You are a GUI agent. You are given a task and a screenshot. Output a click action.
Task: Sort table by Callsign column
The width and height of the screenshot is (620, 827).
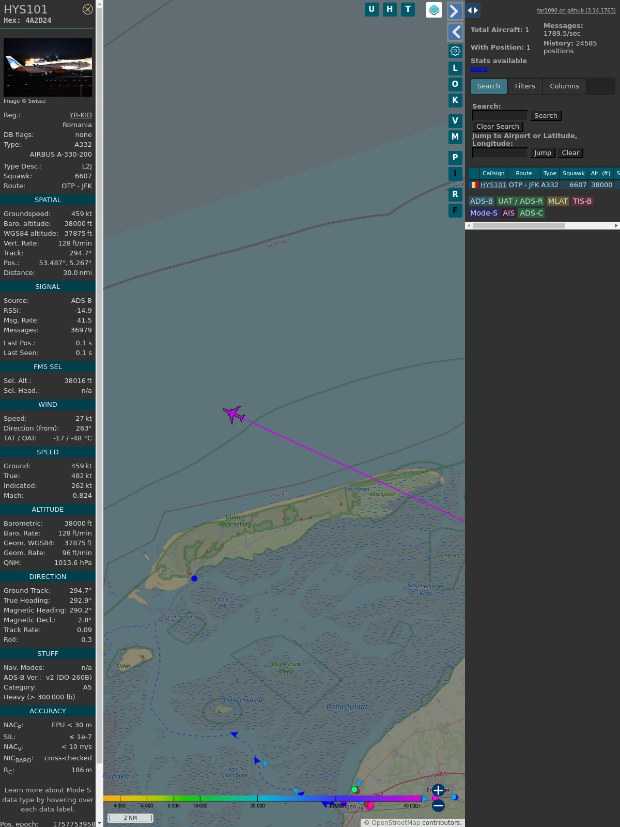point(493,174)
